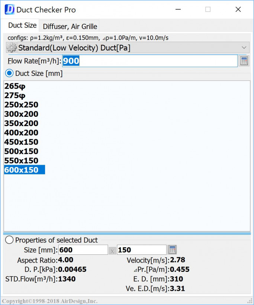Open the calculator next to Flow Rate
The image size is (254, 305).
click(244, 61)
